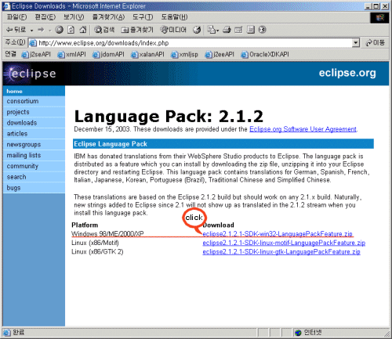Click the eclipse.org banner text
Viewport: 392px width, 339px height.
[347, 73]
